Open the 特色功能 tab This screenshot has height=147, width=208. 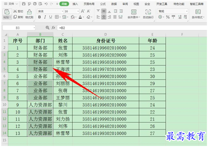[179, 4]
